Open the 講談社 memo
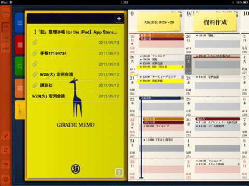This screenshot has height=186, width=249. pos(75,85)
